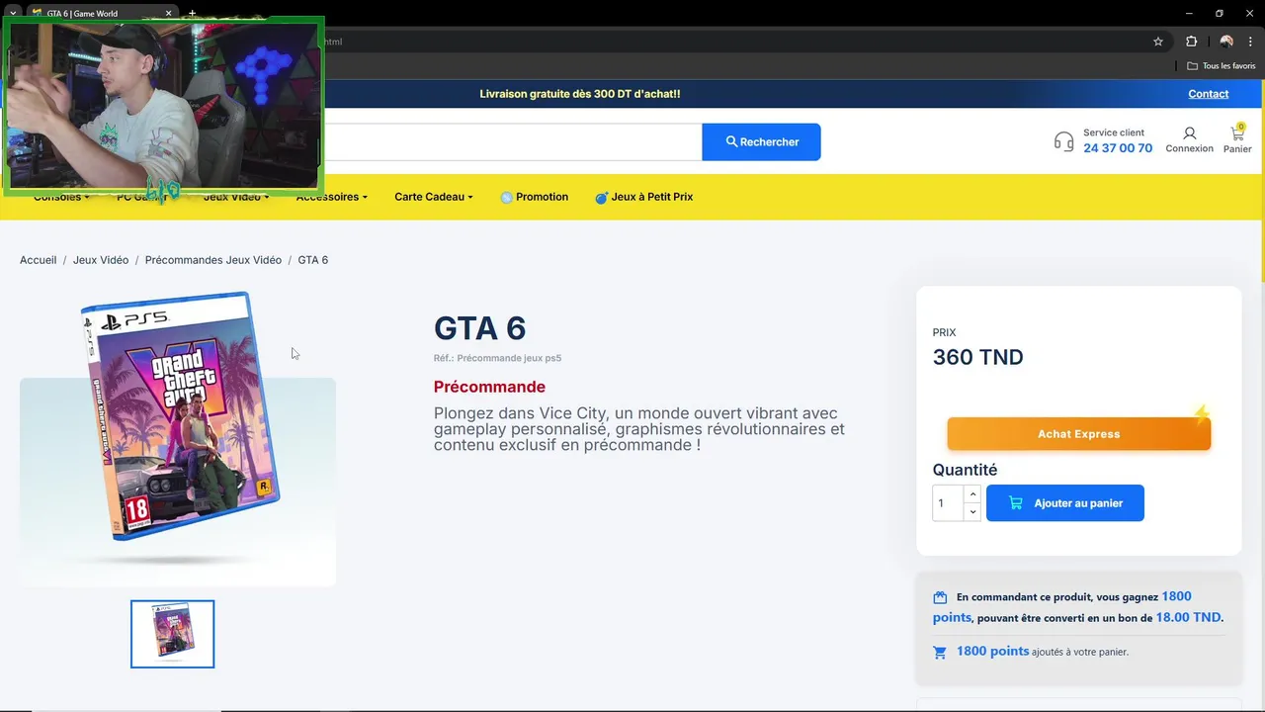Click Ajouter au panier button

point(1064,503)
